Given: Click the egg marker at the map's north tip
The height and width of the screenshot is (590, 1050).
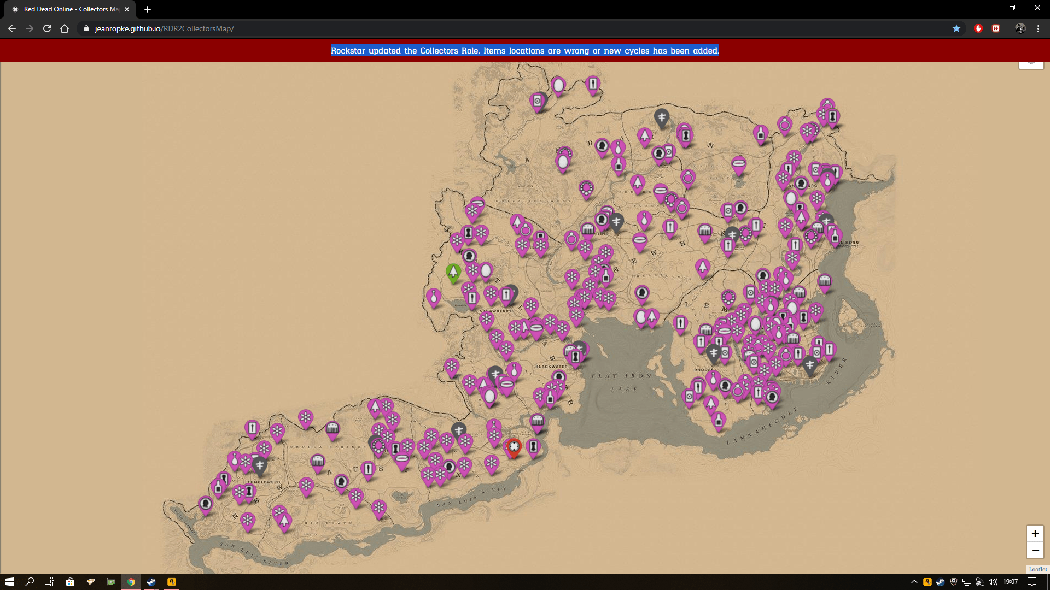Looking at the screenshot, I should click(558, 85).
